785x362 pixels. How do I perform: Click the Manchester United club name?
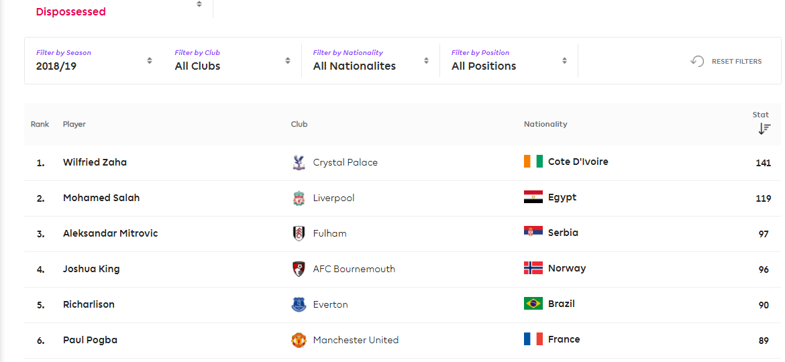coord(356,340)
